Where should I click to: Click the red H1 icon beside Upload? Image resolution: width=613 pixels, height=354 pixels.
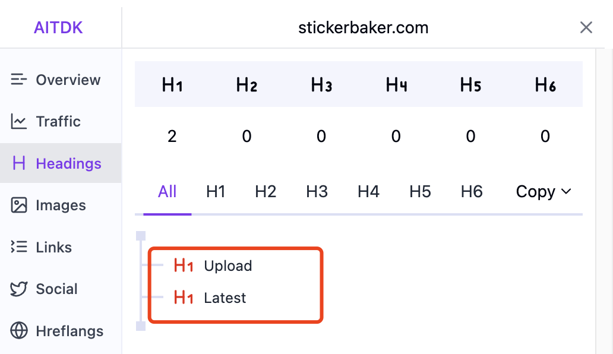point(184,266)
